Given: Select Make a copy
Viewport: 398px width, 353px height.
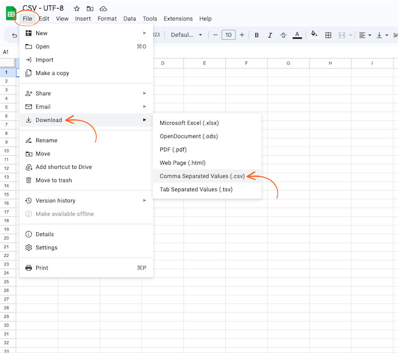Looking at the screenshot, I should click(86, 73).
